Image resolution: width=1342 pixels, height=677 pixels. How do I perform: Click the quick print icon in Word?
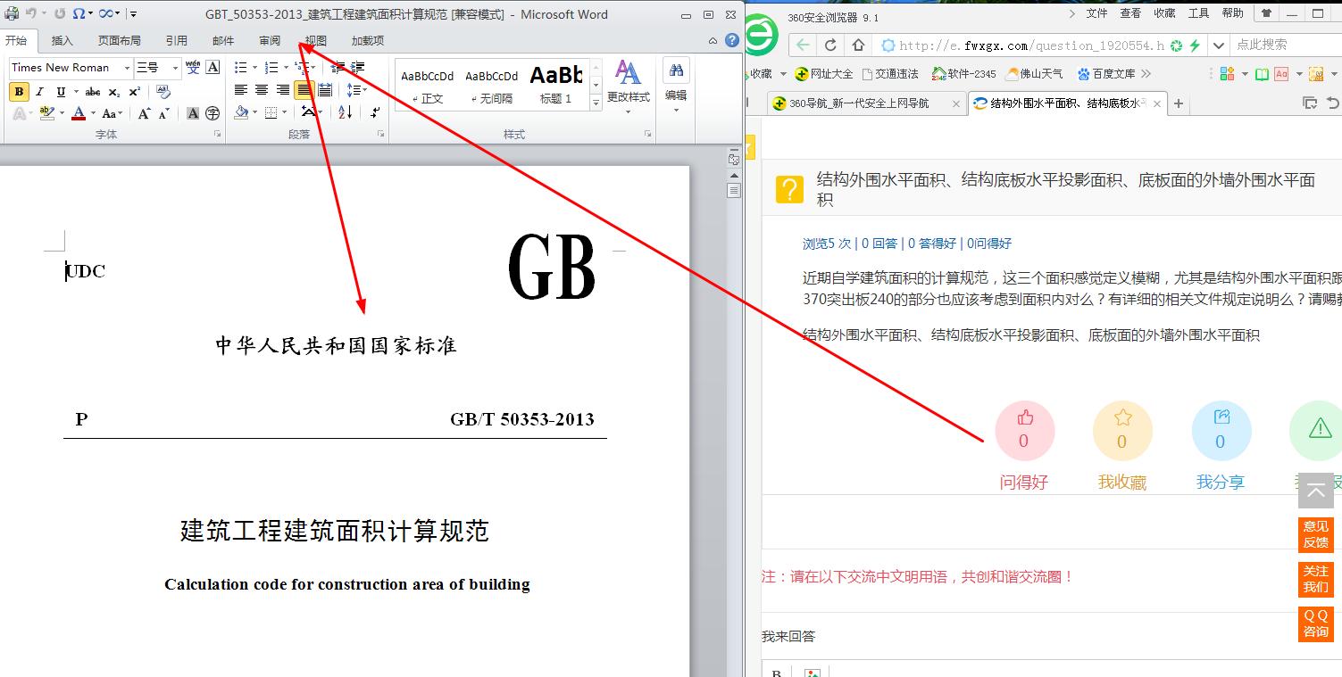tap(12, 13)
